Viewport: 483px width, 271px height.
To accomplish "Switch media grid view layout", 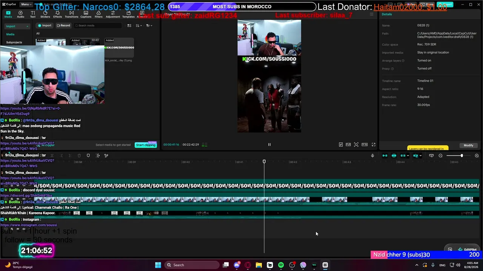I will 129,26.
